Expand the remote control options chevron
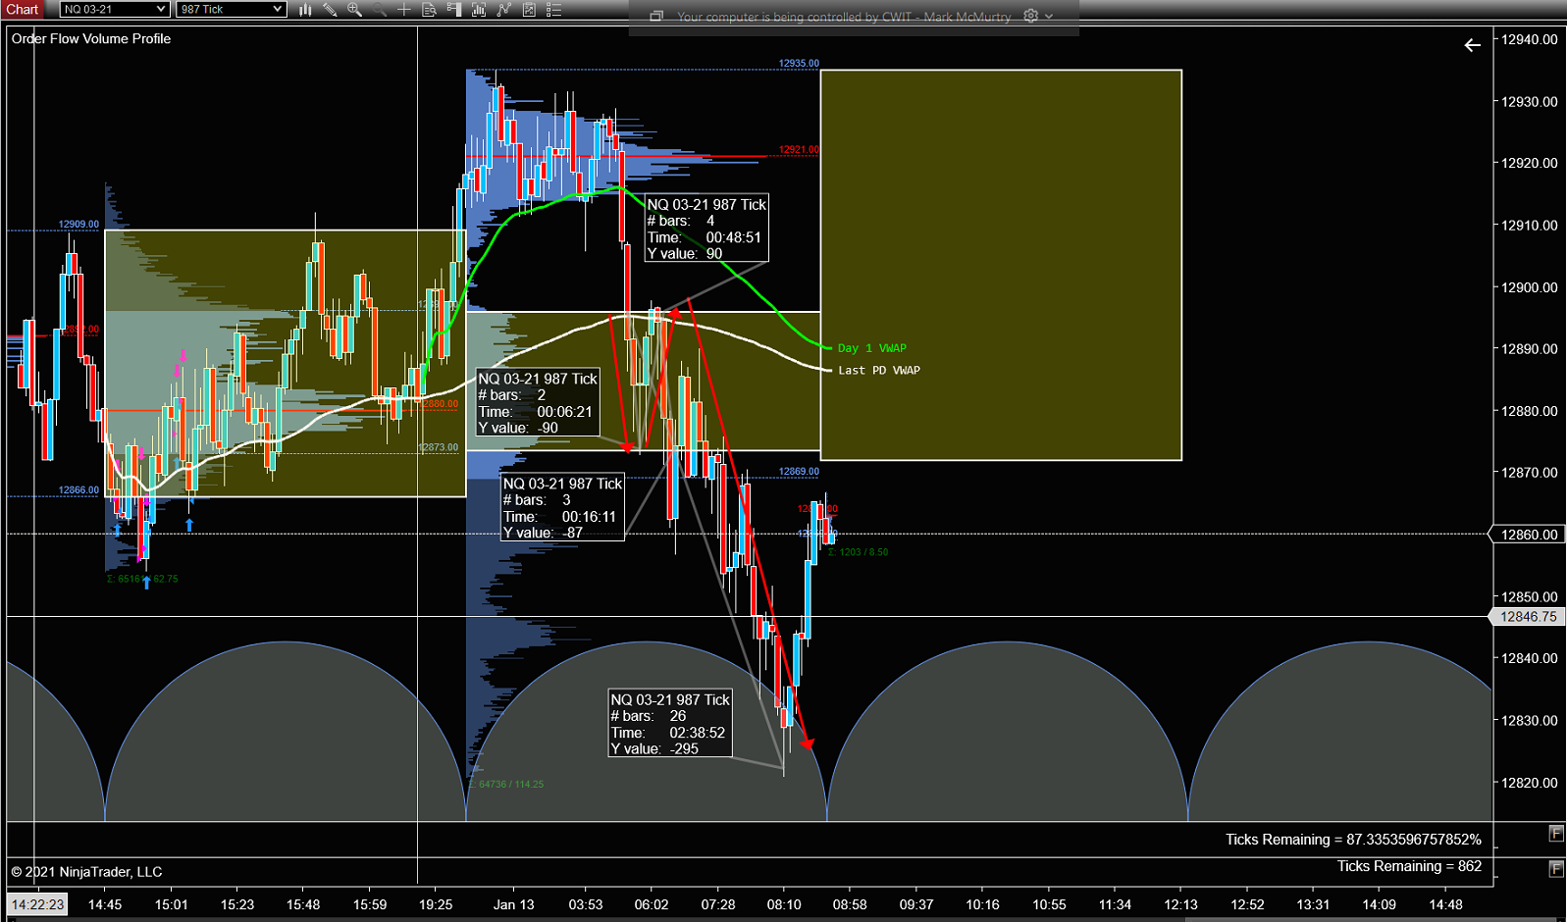The height and width of the screenshot is (922, 1567). click(1049, 17)
